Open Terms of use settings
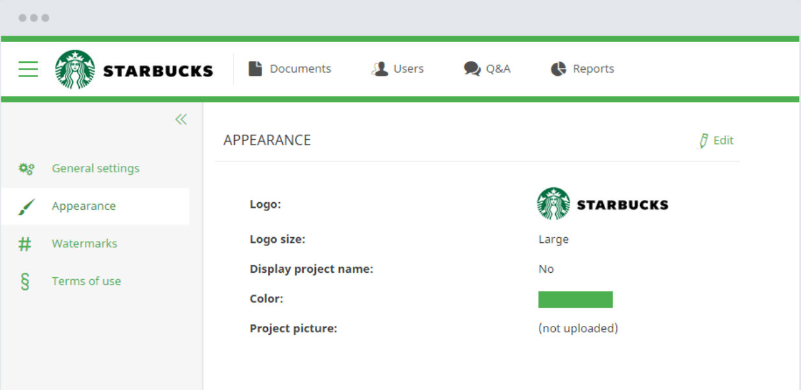This screenshot has height=390, width=801. pos(86,281)
